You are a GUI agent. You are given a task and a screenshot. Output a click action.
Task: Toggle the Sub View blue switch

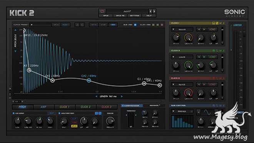[135, 25]
